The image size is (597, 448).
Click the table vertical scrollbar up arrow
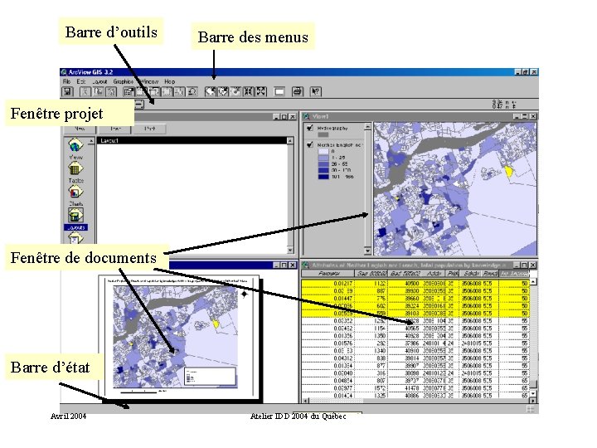click(533, 282)
